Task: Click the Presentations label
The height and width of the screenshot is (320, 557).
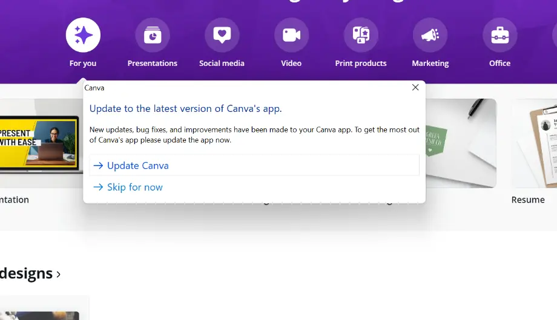Action: pyautogui.click(x=153, y=63)
